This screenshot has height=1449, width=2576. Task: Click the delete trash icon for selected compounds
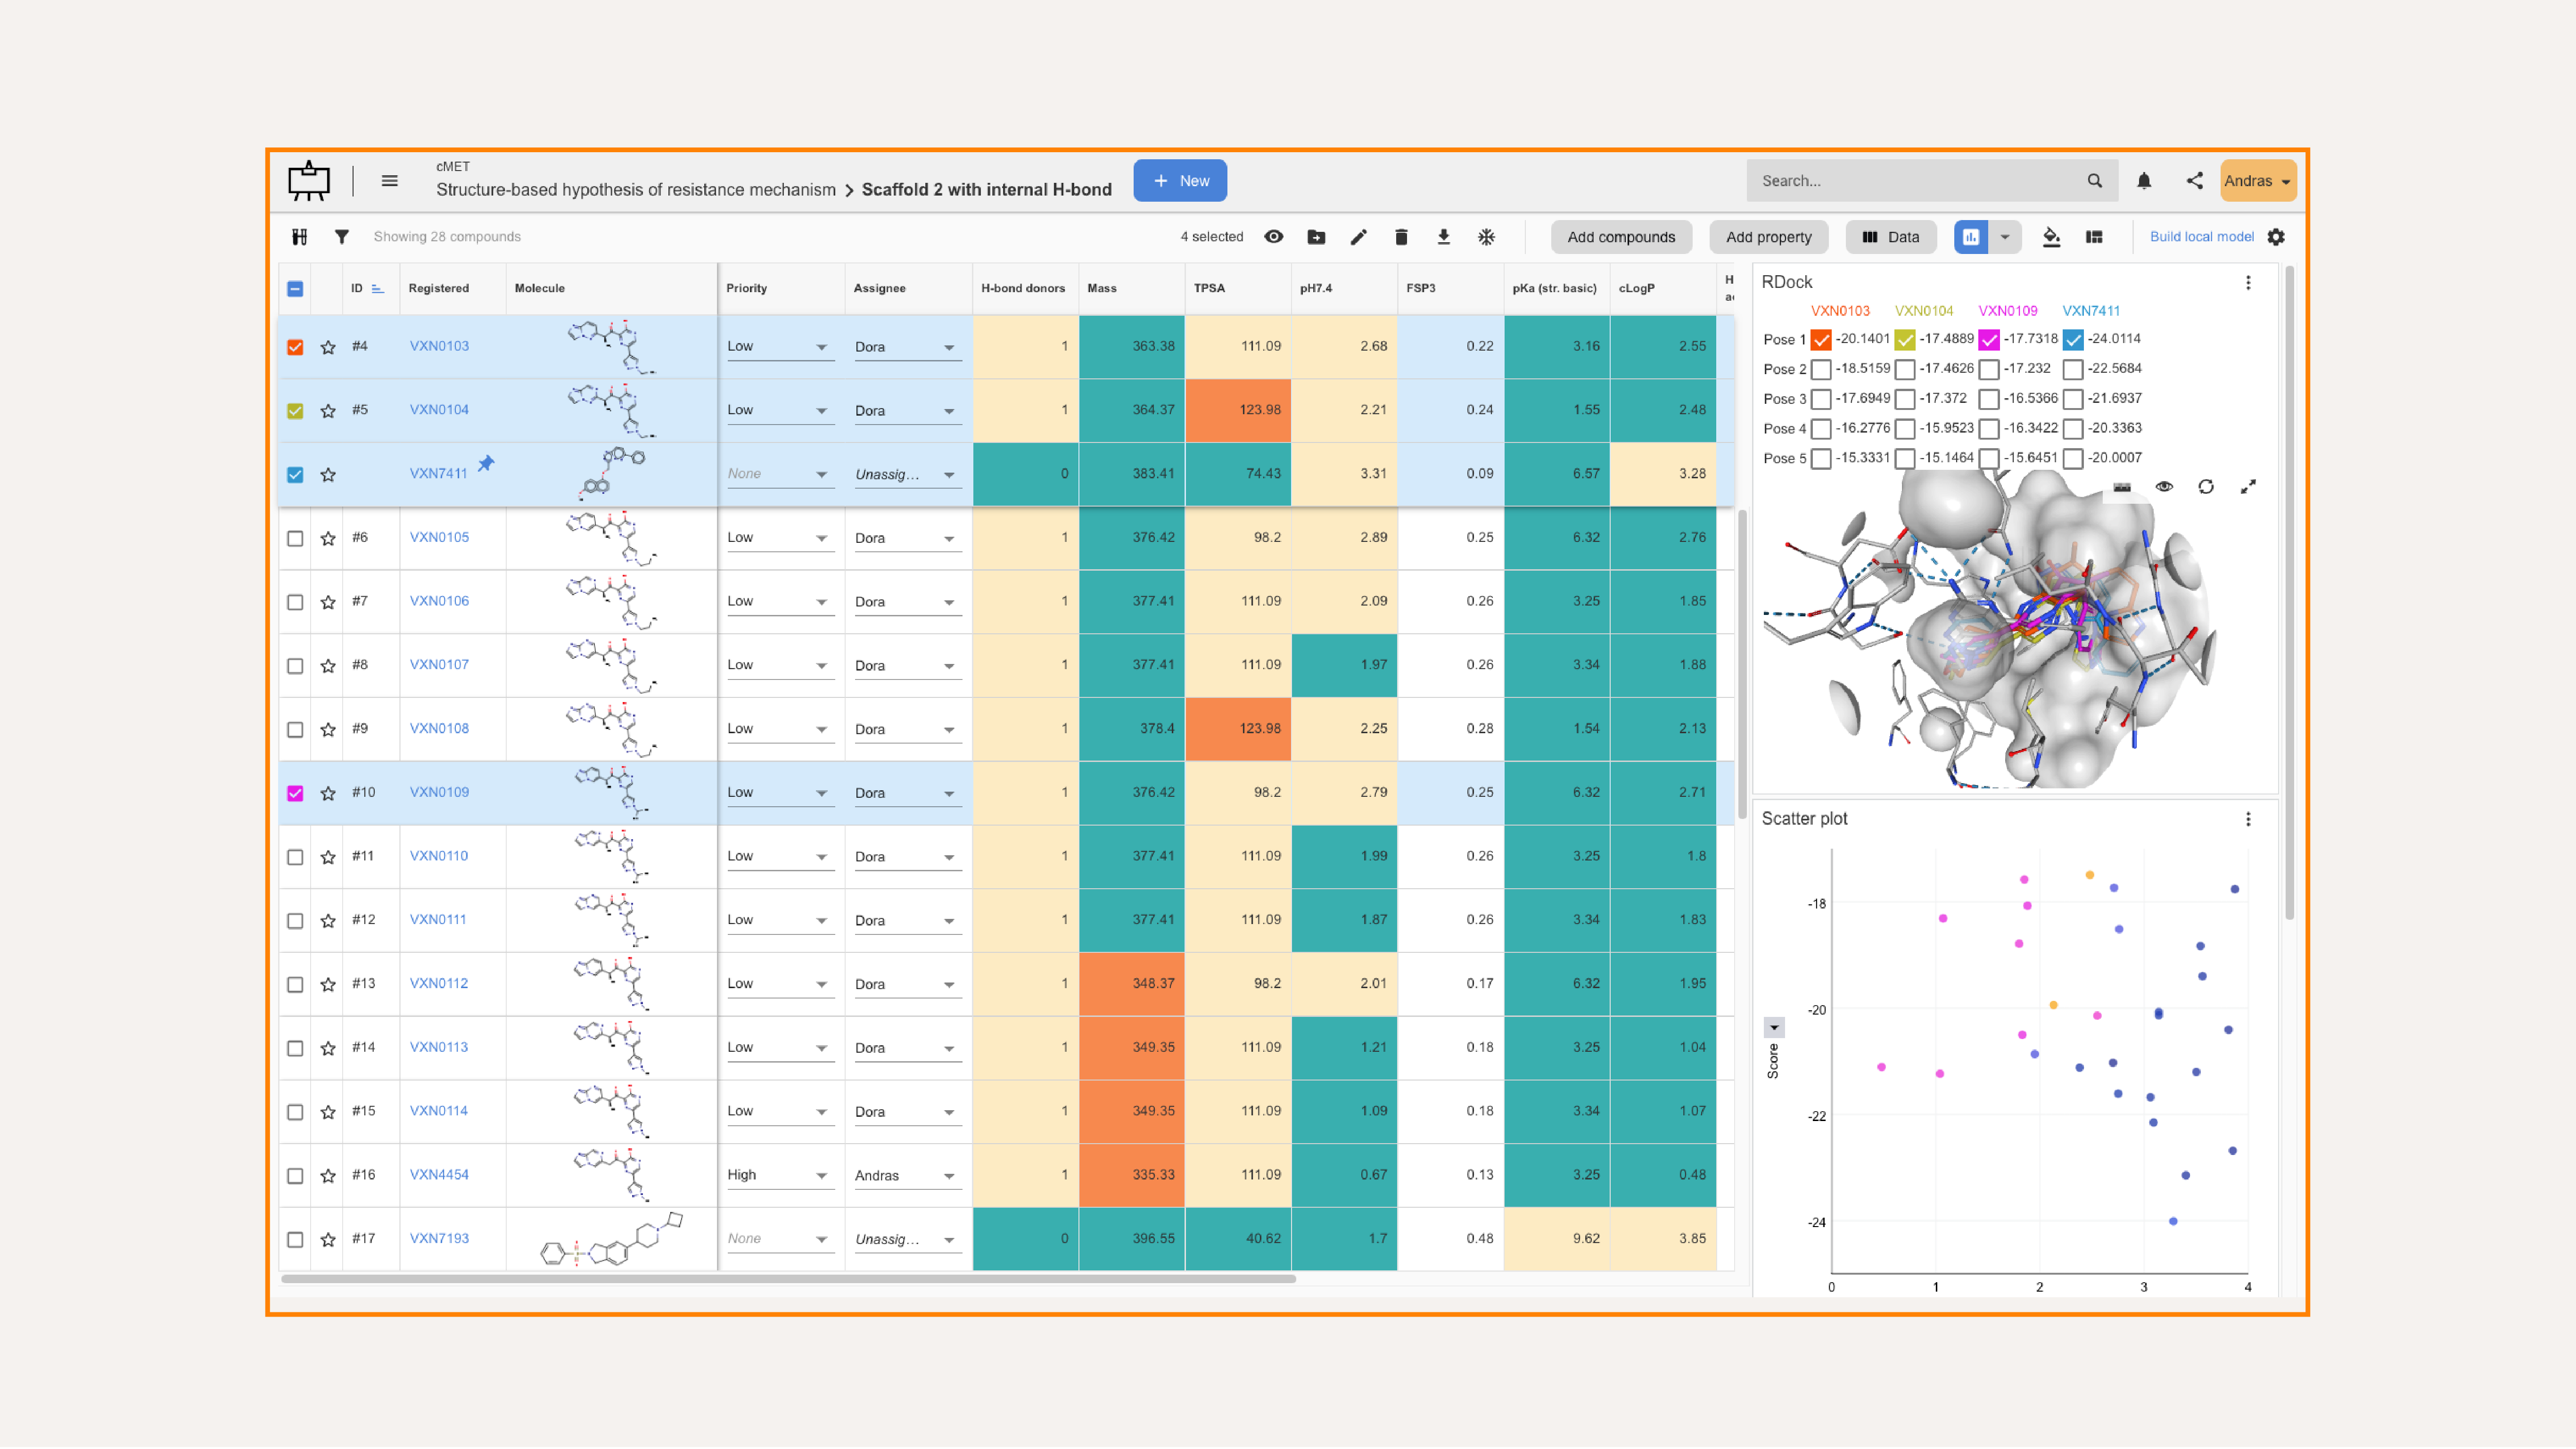tap(1402, 237)
